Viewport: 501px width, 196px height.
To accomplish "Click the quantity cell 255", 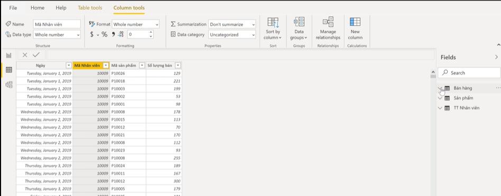I will click(164, 158).
